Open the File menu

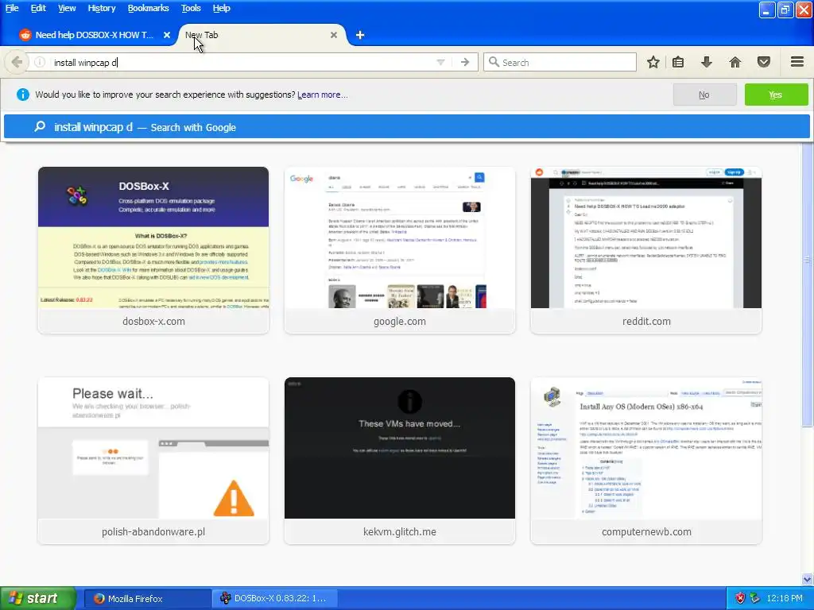point(12,8)
